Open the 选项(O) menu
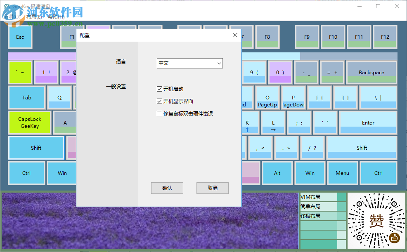407x252 pixels. click(12, 17)
